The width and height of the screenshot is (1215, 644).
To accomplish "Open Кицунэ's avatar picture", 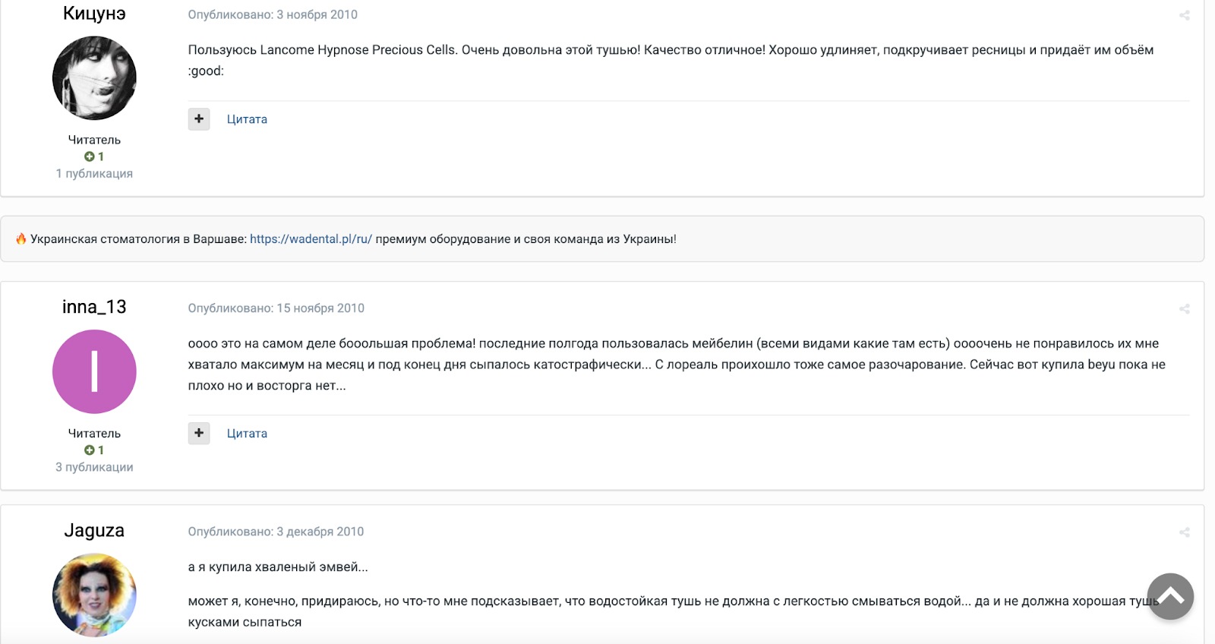I will [94, 77].
